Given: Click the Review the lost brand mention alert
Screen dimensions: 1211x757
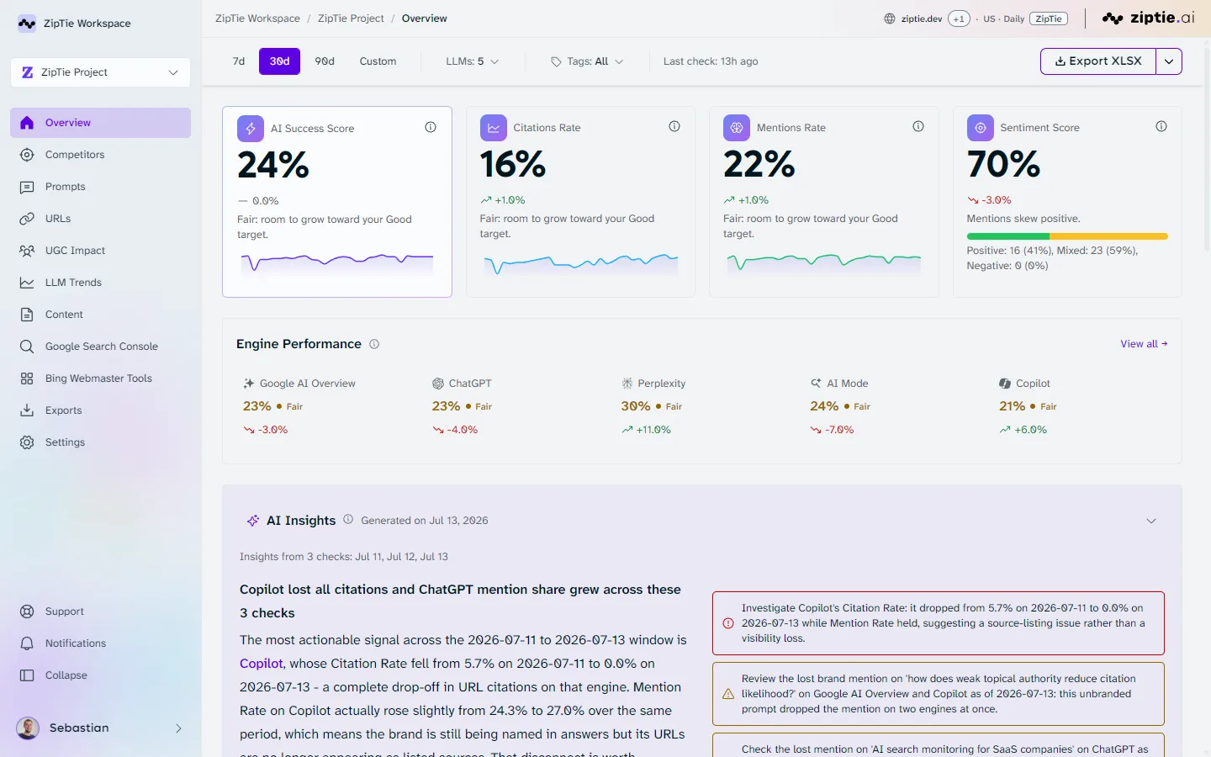Looking at the screenshot, I should [x=939, y=694].
